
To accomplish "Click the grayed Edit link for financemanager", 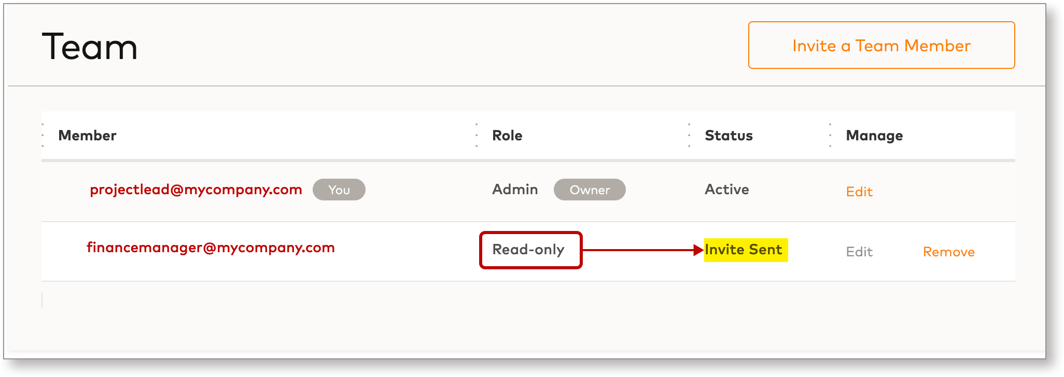I will [859, 252].
